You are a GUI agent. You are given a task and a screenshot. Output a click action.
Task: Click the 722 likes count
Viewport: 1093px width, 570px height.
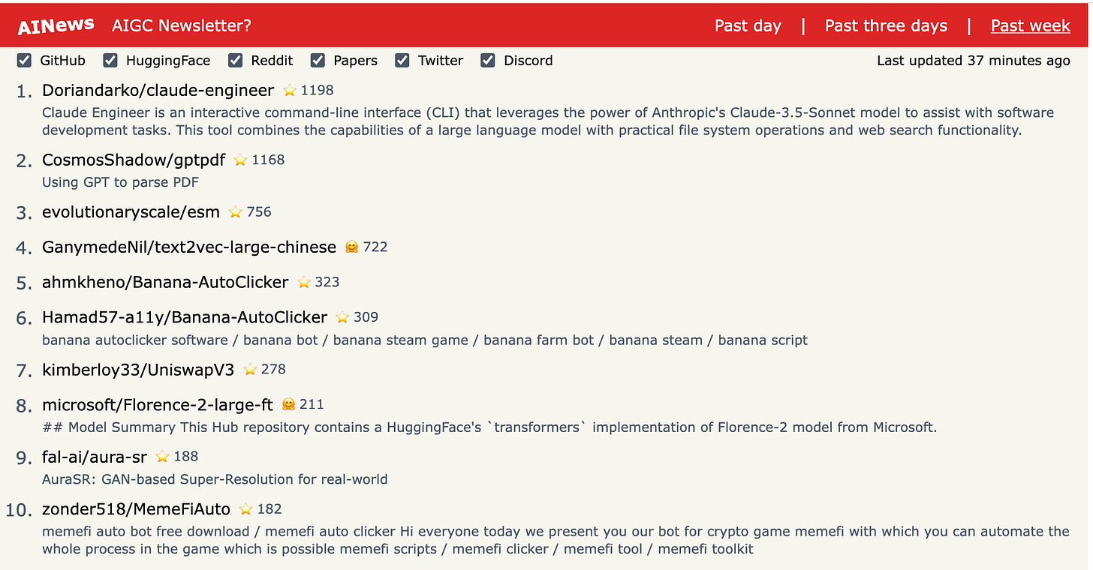(375, 247)
